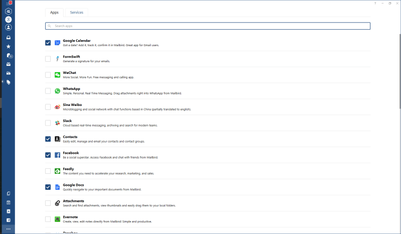The width and height of the screenshot is (401, 234).
Task: Click the WeChat app icon
Action: pos(57,75)
